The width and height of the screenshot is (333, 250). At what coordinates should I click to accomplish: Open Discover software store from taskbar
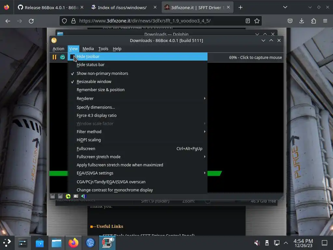coord(39,243)
